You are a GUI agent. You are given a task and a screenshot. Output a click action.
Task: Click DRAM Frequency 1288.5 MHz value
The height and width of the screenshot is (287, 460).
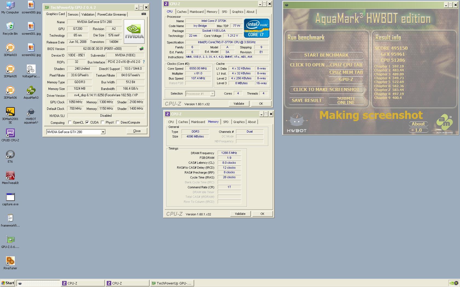[x=229, y=153]
